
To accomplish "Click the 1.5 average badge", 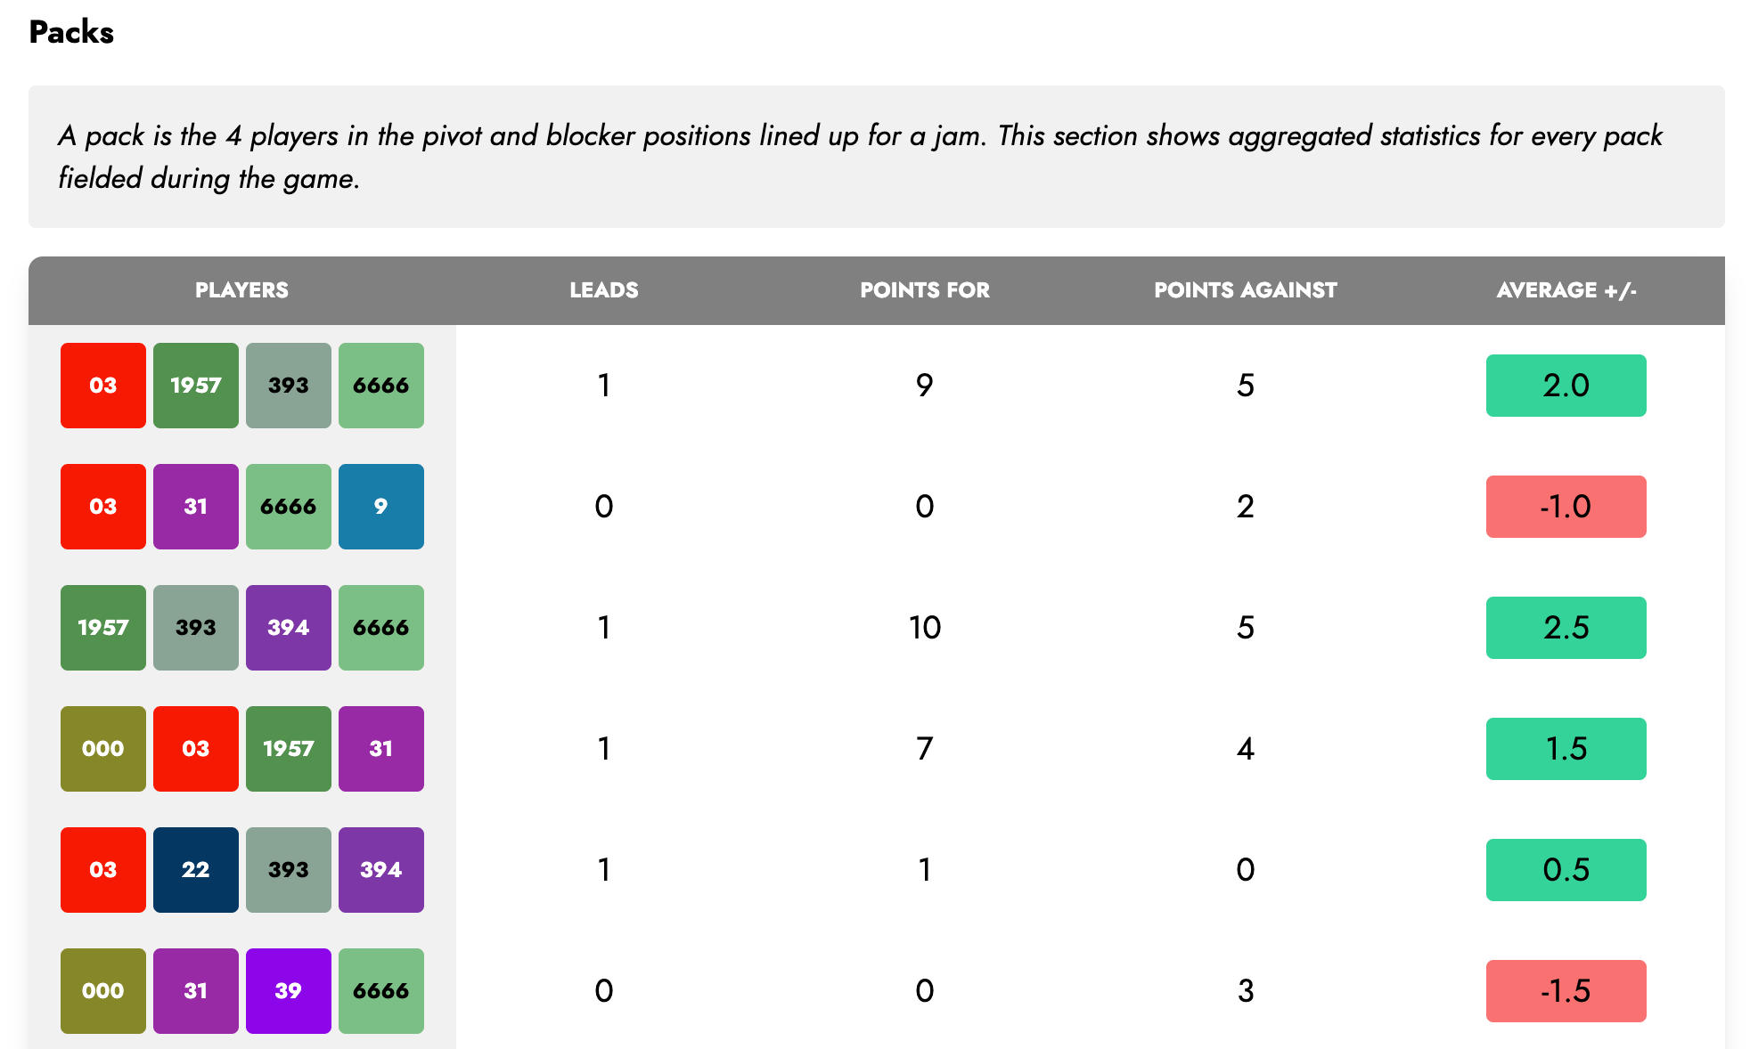I will (x=1566, y=749).
